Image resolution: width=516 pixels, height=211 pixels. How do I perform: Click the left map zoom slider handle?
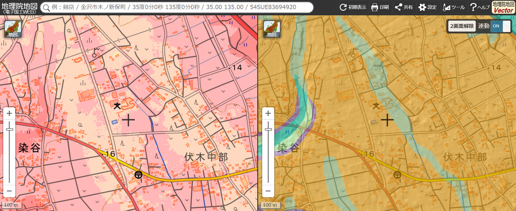pyautogui.click(x=9, y=130)
